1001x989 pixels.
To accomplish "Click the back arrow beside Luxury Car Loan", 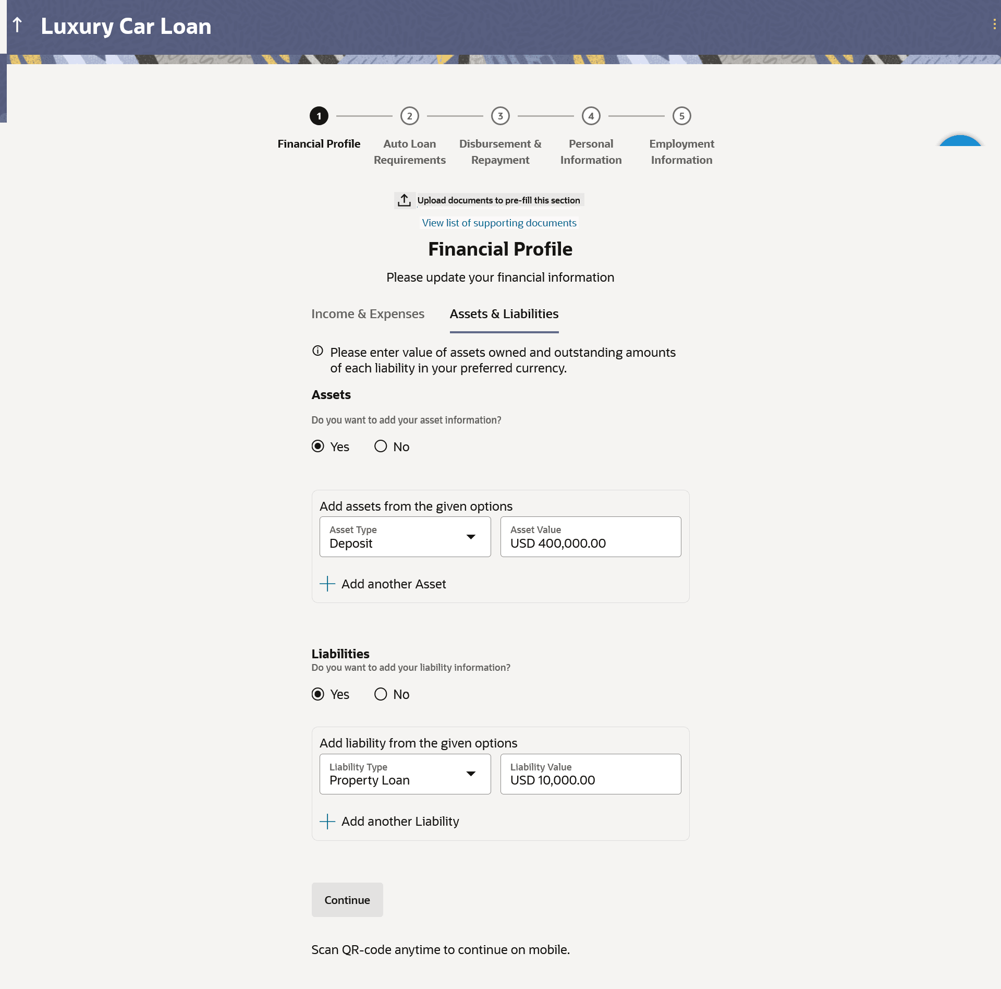I will click(x=17, y=25).
